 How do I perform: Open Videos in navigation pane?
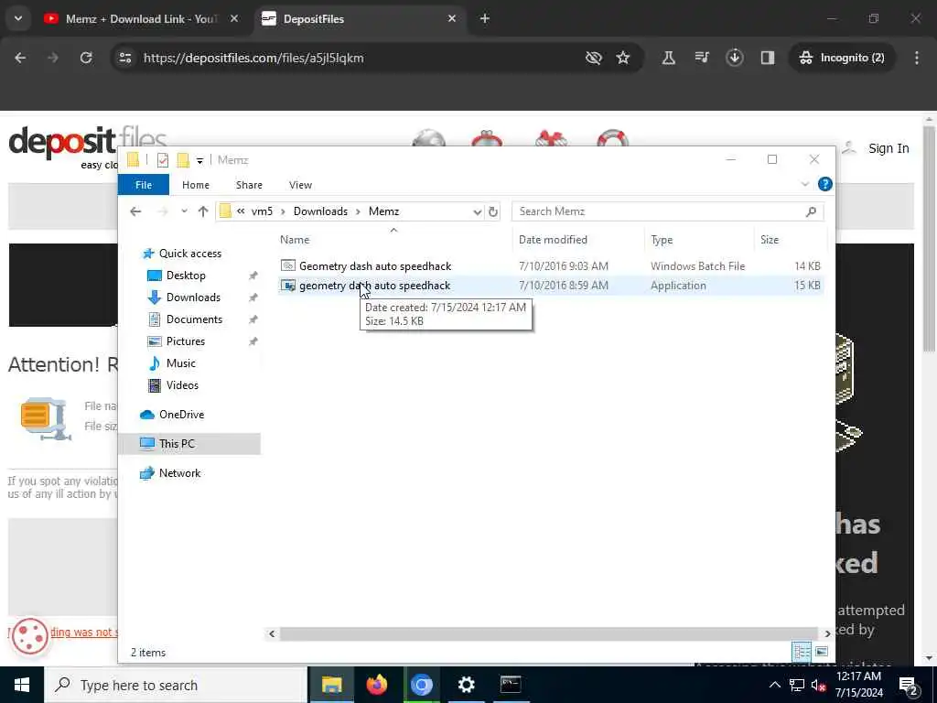point(182,385)
